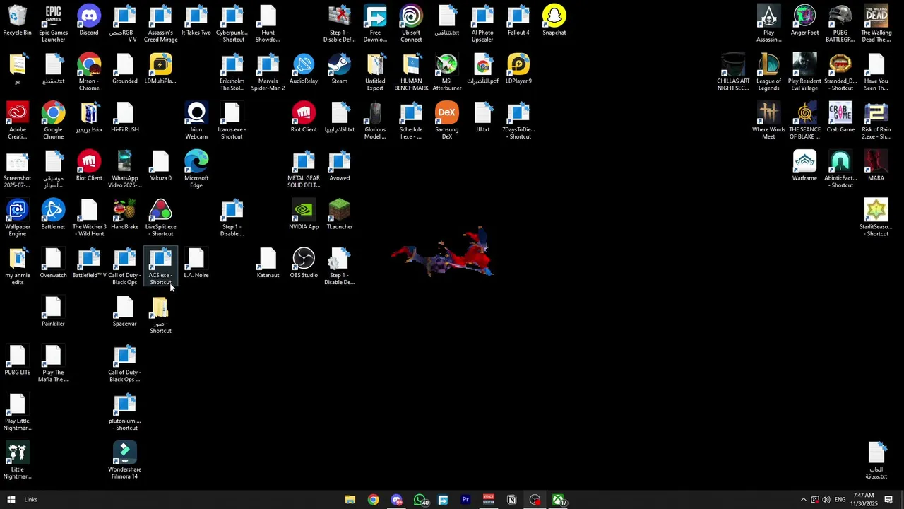
Task: Open Notion from the taskbar
Action: coord(512,500)
